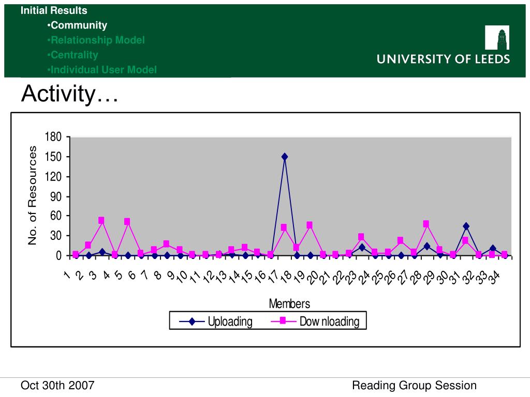Click the 'Oct 30th 2007' footer date
530x397 pixels.
(x=57, y=385)
